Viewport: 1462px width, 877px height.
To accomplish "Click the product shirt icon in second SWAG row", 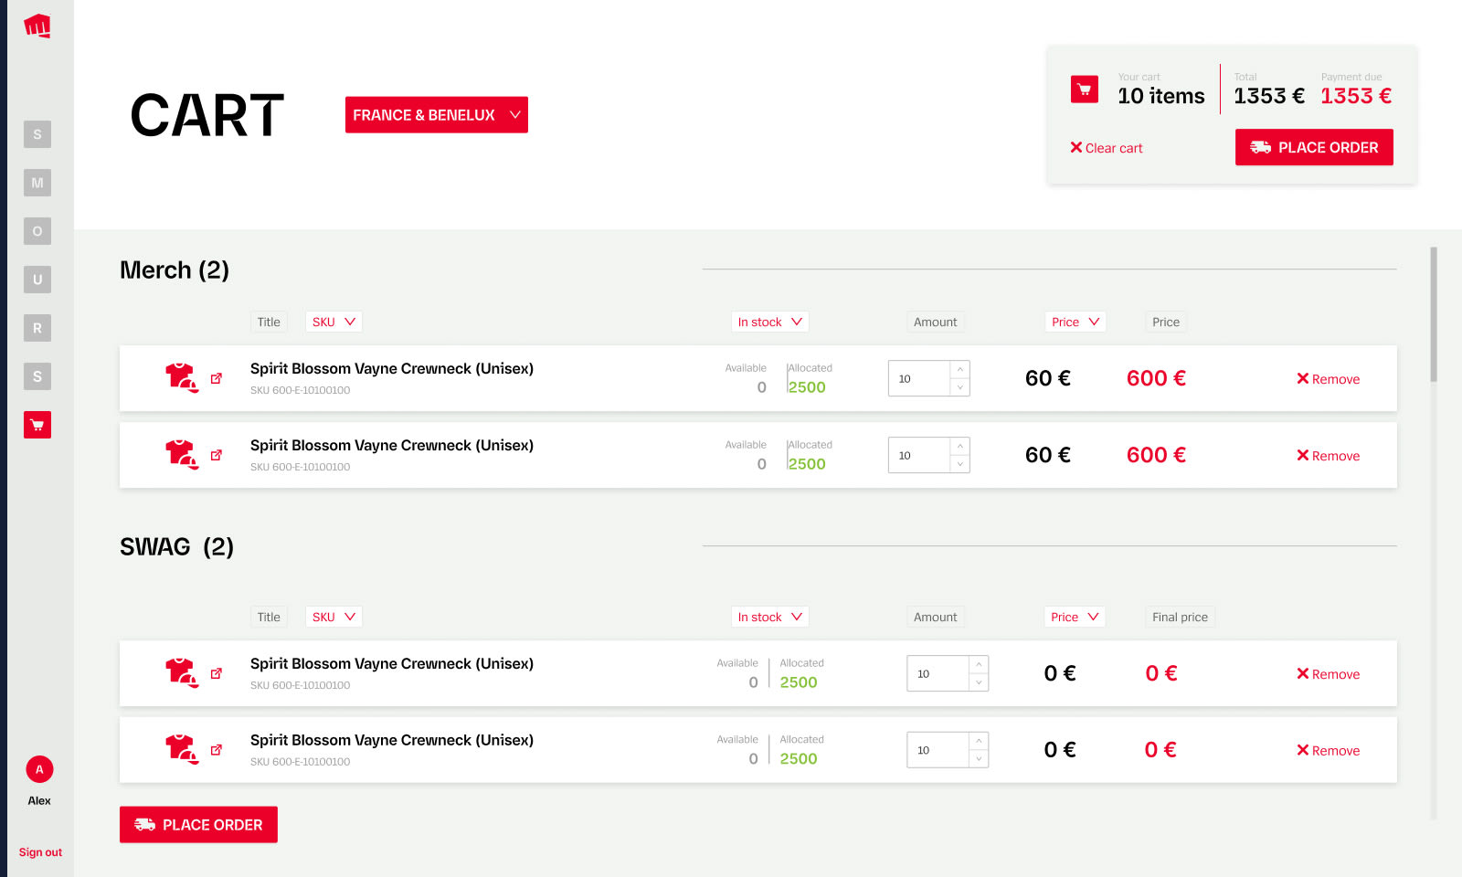I will 181,749.
